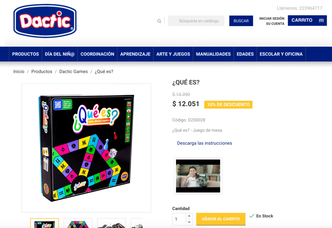Decrease quantity with the down arrow
Screen dimensions: 332x228
[189, 222]
